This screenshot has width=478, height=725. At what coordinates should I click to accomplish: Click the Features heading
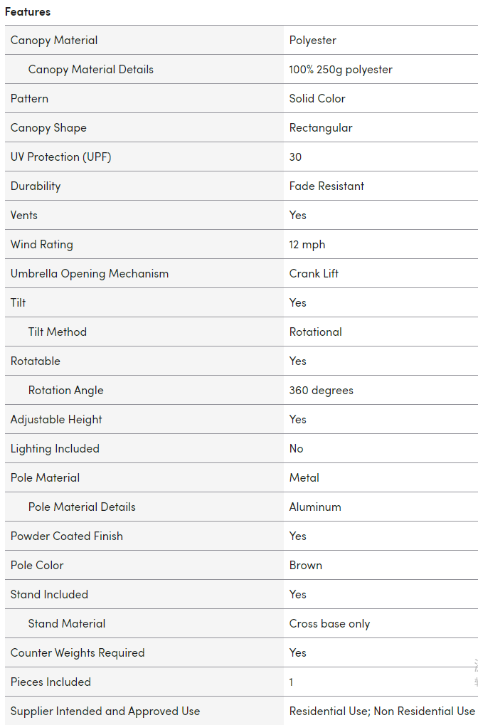[x=28, y=12]
